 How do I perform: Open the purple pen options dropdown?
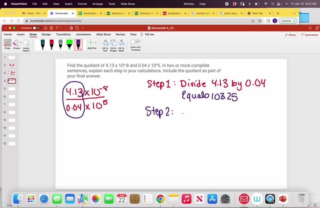[81, 49]
